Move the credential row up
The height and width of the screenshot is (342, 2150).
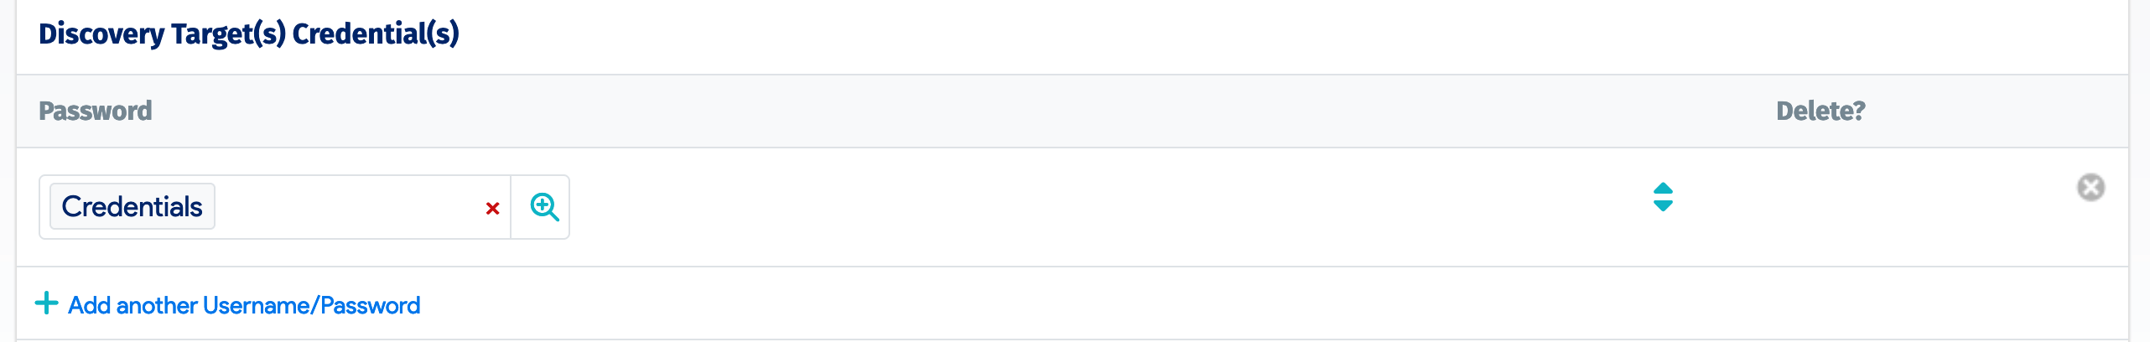[1663, 188]
